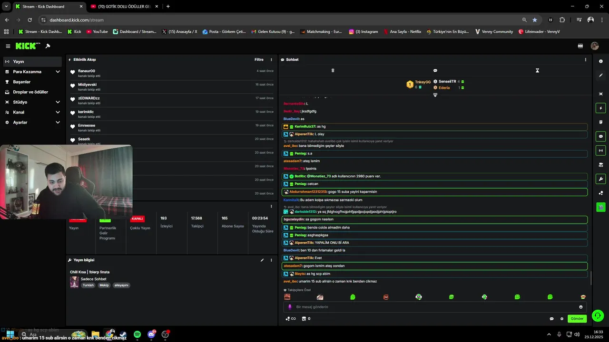The width and height of the screenshot is (609, 342).
Task: Open the emoji picker in message box
Action: [581, 307]
